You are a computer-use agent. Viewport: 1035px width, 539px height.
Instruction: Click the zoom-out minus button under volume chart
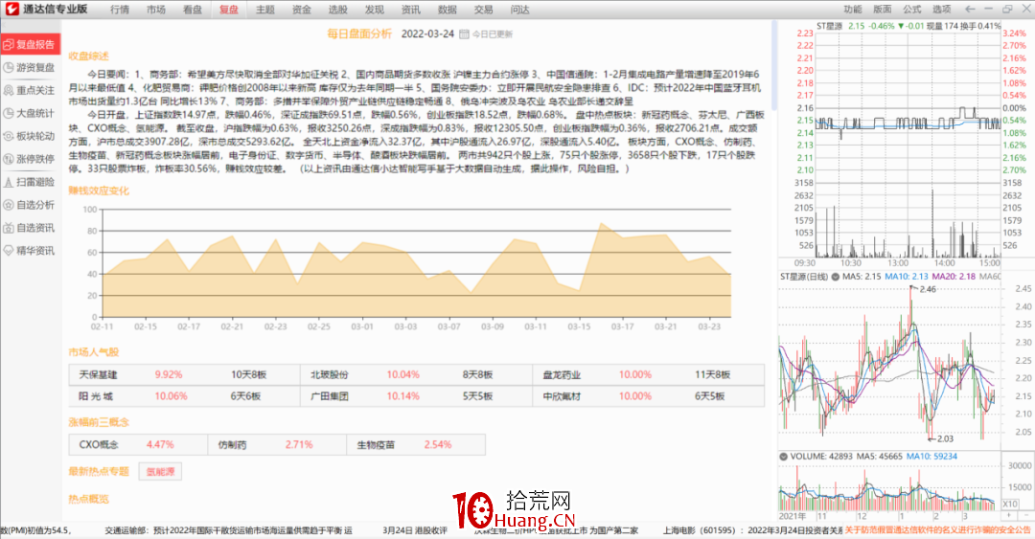[1025, 515]
